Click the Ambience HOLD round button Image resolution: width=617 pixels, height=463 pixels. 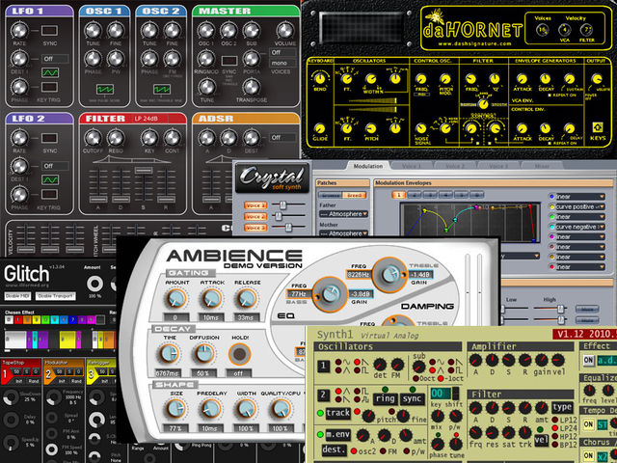[x=239, y=354]
